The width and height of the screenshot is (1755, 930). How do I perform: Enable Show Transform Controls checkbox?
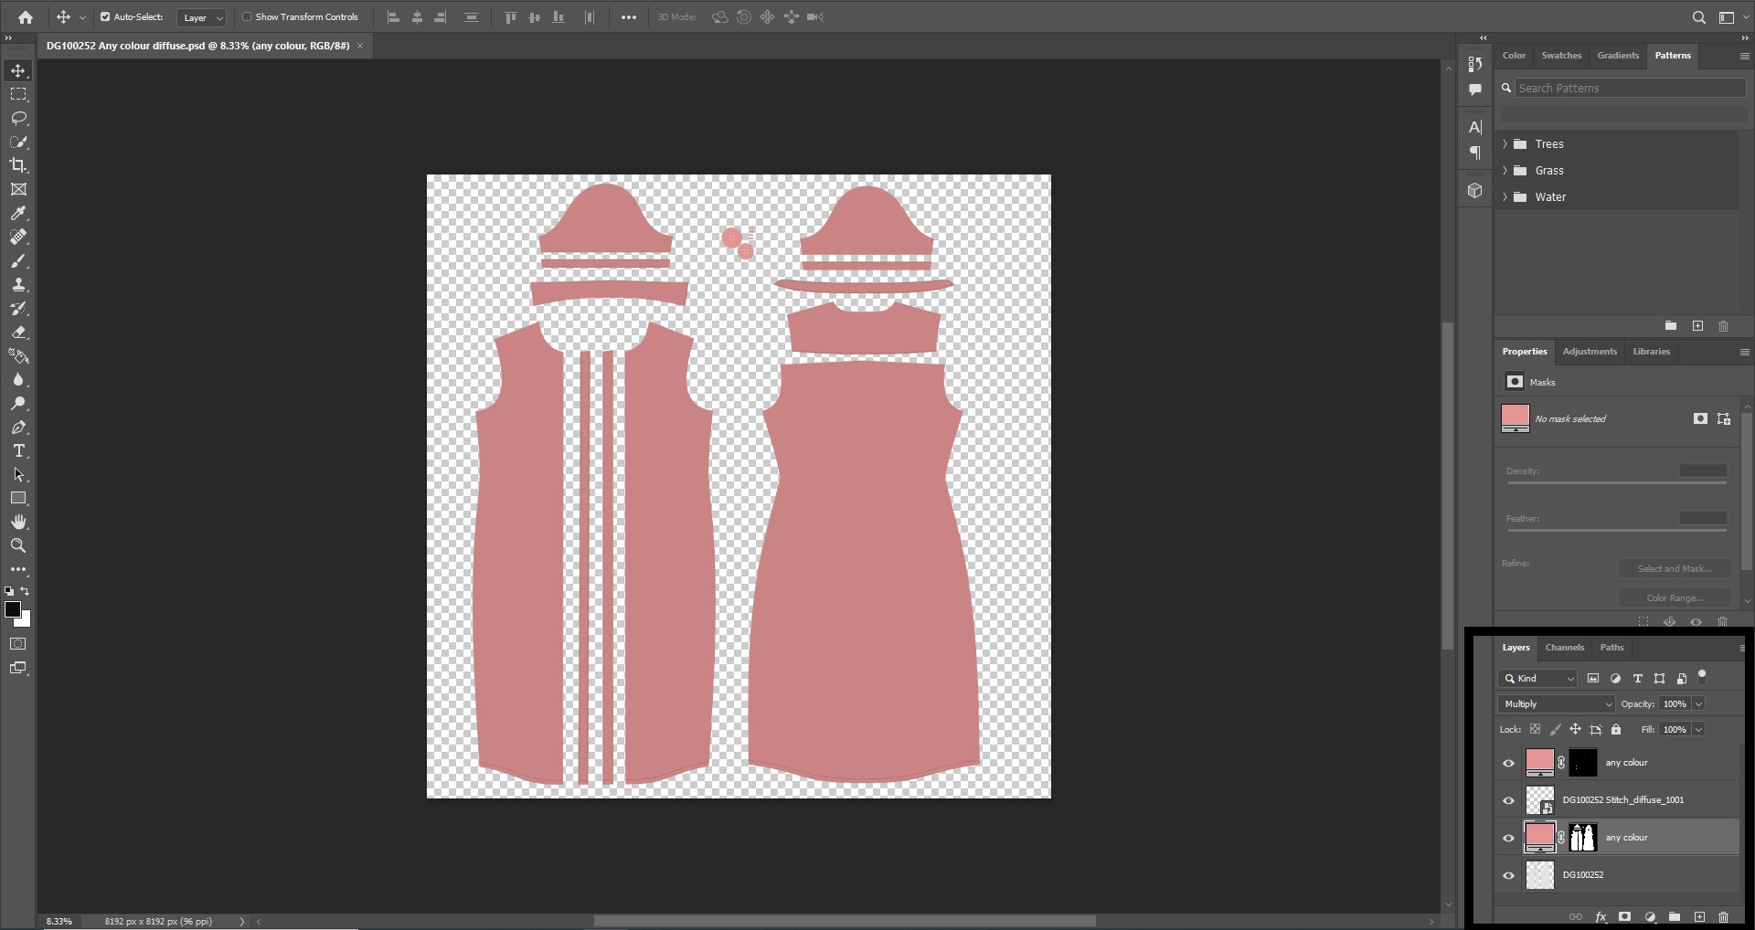point(247,16)
